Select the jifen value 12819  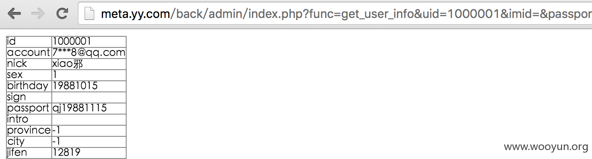coord(67,153)
